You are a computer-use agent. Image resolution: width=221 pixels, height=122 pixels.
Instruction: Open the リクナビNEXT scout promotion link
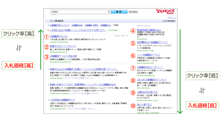pyautogui.click(x=78, y=30)
